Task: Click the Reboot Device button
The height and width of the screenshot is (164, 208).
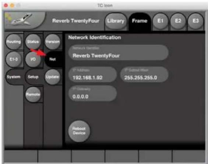Action: pos(79,131)
